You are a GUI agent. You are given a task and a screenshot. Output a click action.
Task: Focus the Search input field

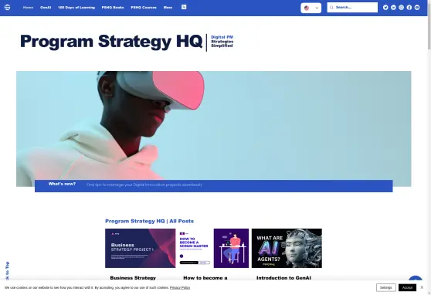point(352,8)
